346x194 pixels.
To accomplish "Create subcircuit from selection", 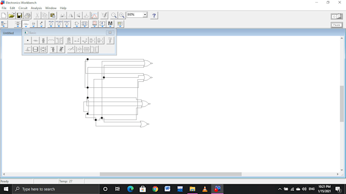I will pos(86,15).
